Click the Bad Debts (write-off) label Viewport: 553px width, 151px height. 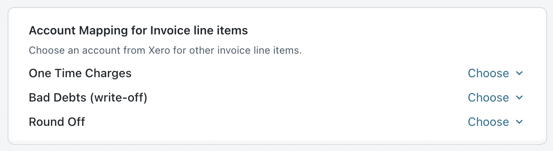click(x=88, y=98)
